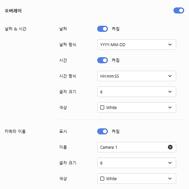Viewport: 189px width, 189px height.
Task: Open the 카메라 이름 색상 White dropdown
Action: pos(136,179)
